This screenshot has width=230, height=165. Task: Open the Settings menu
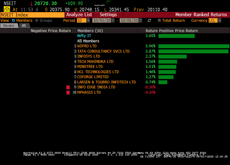coord(108,15)
